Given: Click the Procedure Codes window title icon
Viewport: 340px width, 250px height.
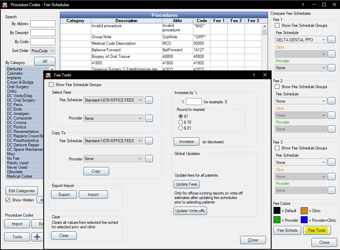Looking at the screenshot, I should point(5,5).
